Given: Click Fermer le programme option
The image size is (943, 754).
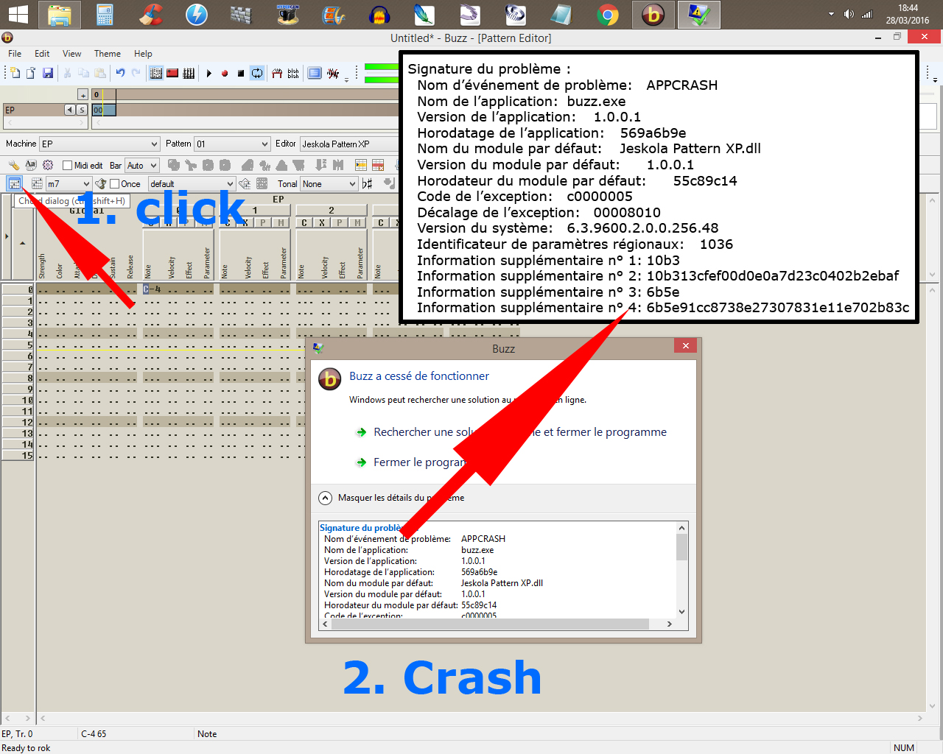Looking at the screenshot, I should click(418, 462).
